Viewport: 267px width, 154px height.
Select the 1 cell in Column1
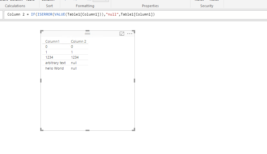click(46, 52)
